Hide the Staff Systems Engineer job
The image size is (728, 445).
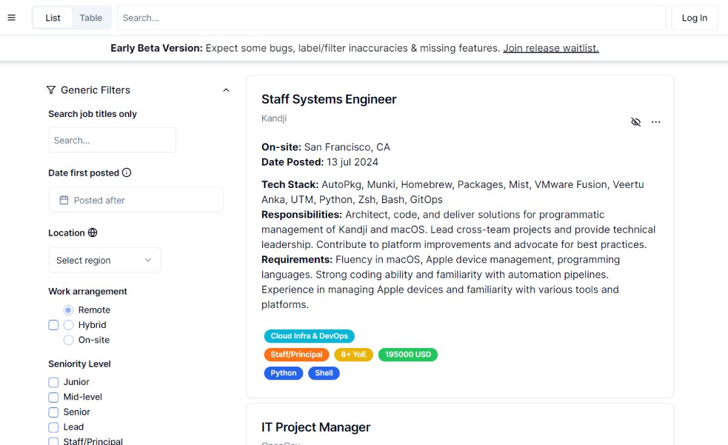(636, 122)
